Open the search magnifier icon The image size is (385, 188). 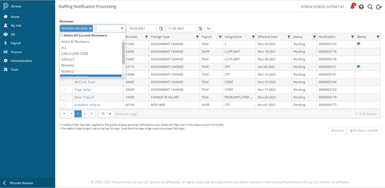point(370,7)
